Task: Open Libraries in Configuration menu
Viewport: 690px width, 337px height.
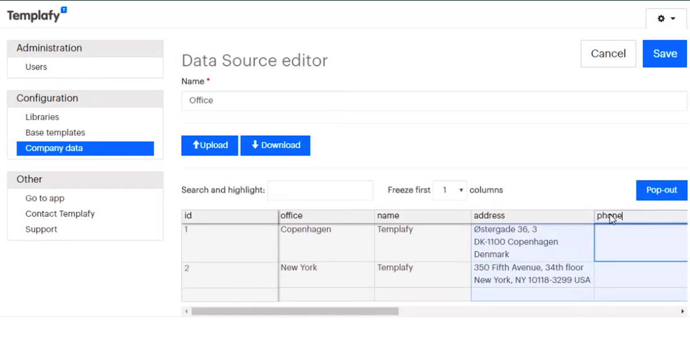Action: pyautogui.click(x=42, y=117)
